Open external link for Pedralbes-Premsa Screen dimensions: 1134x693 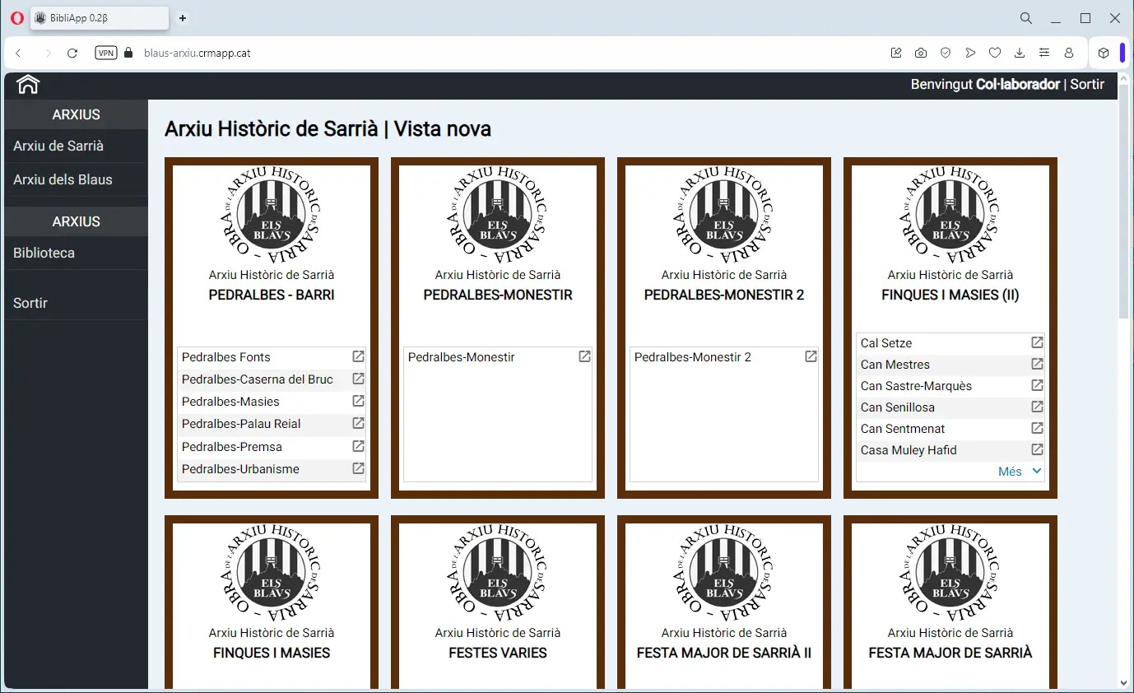tap(358, 446)
